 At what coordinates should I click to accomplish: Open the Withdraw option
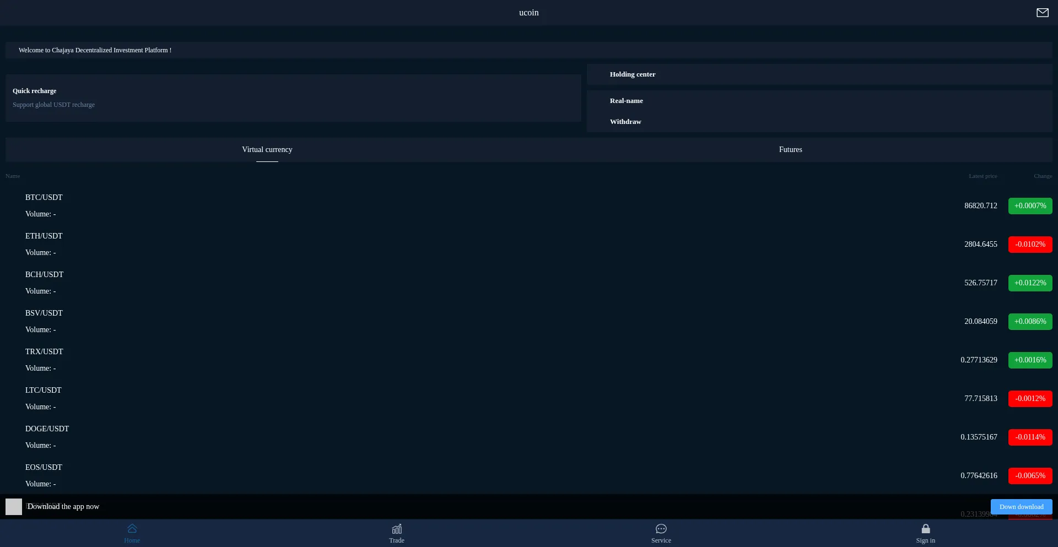tap(625, 122)
